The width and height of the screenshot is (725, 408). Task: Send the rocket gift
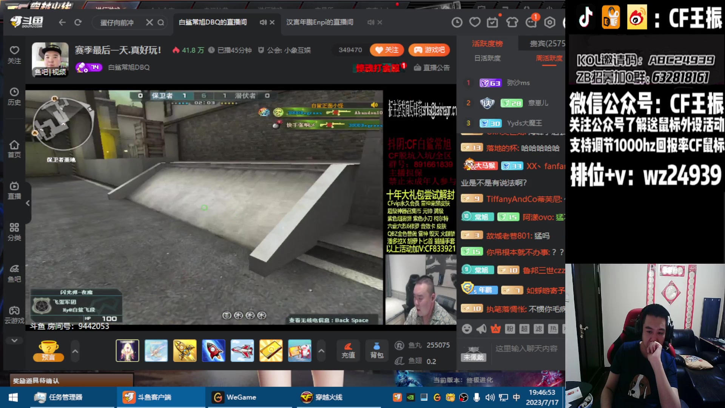(213, 351)
